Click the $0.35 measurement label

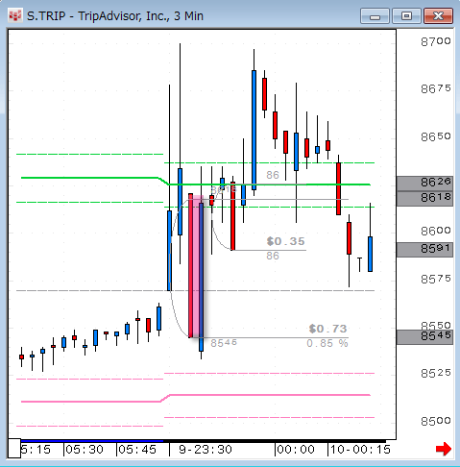(286, 241)
